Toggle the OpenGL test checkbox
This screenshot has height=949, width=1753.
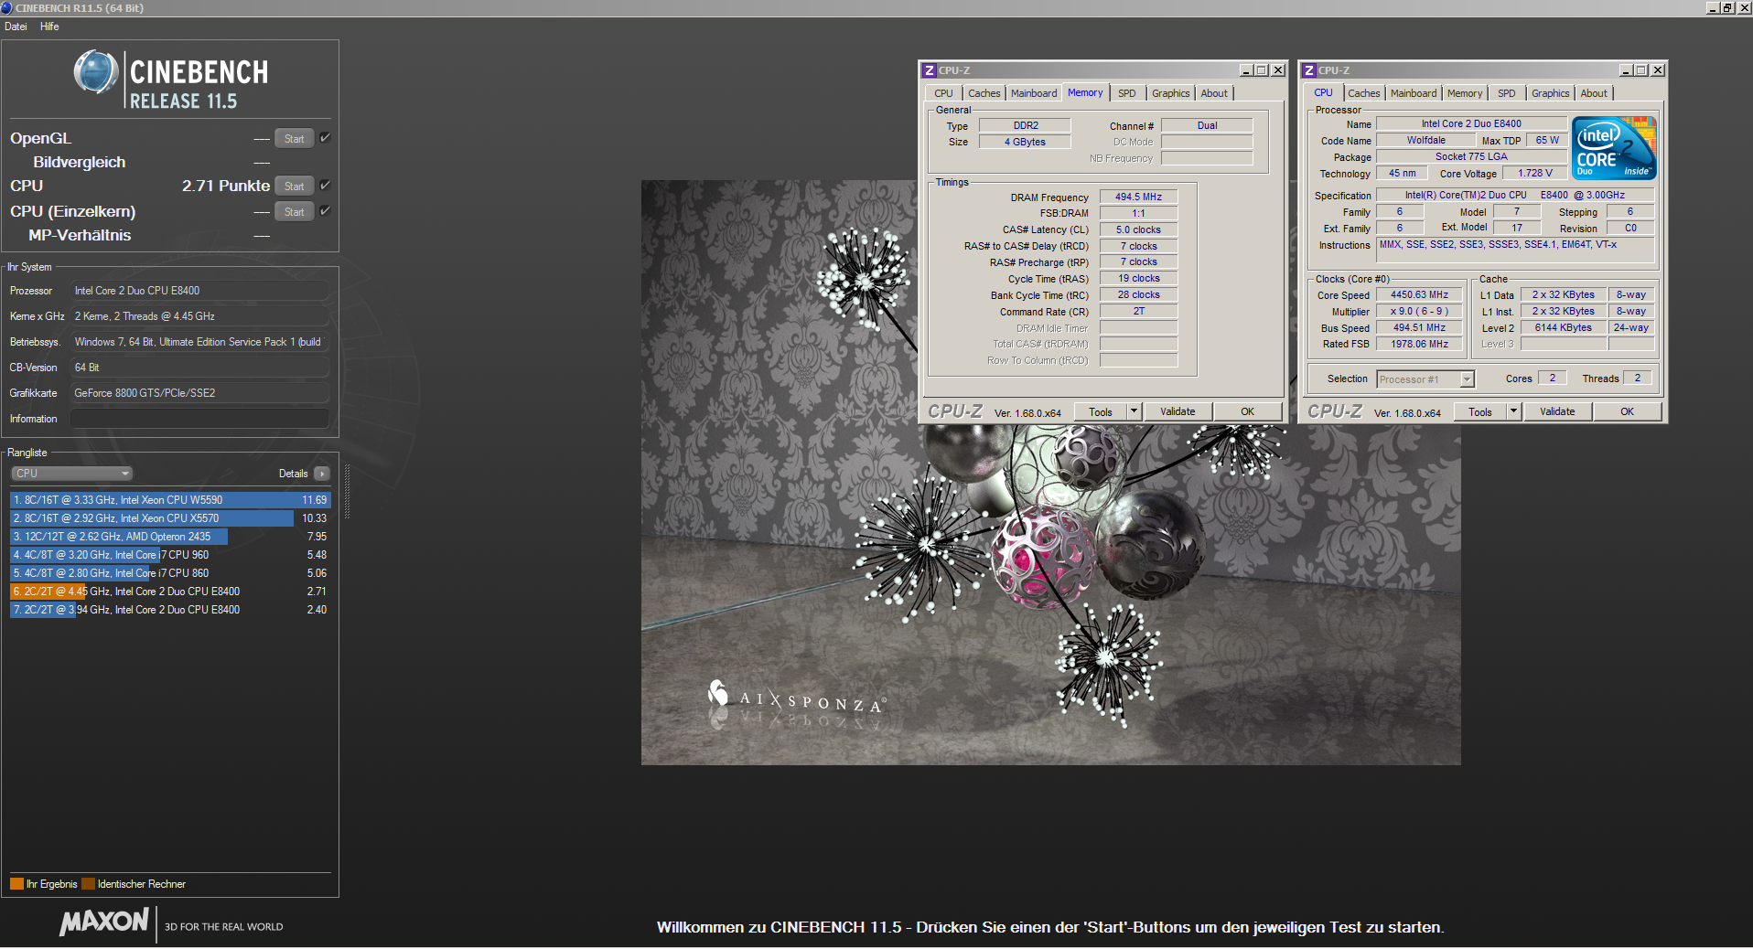pos(325,137)
